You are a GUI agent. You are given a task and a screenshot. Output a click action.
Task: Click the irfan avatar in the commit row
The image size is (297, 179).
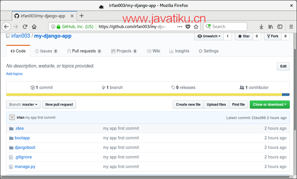[12, 117]
